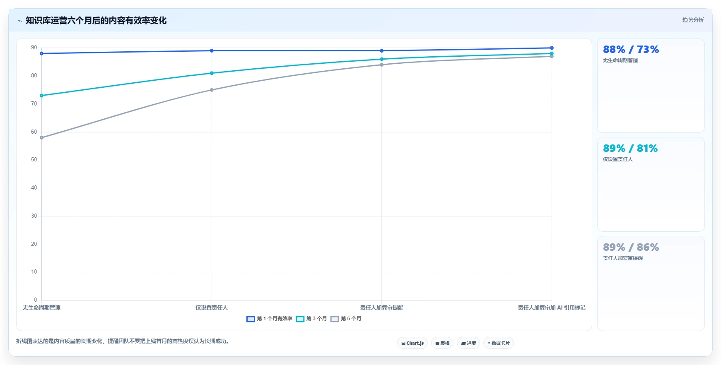This screenshot has width=721, height=365.
Task: Click the blue data point at 仅设置责任人
Action: tap(212, 50)
